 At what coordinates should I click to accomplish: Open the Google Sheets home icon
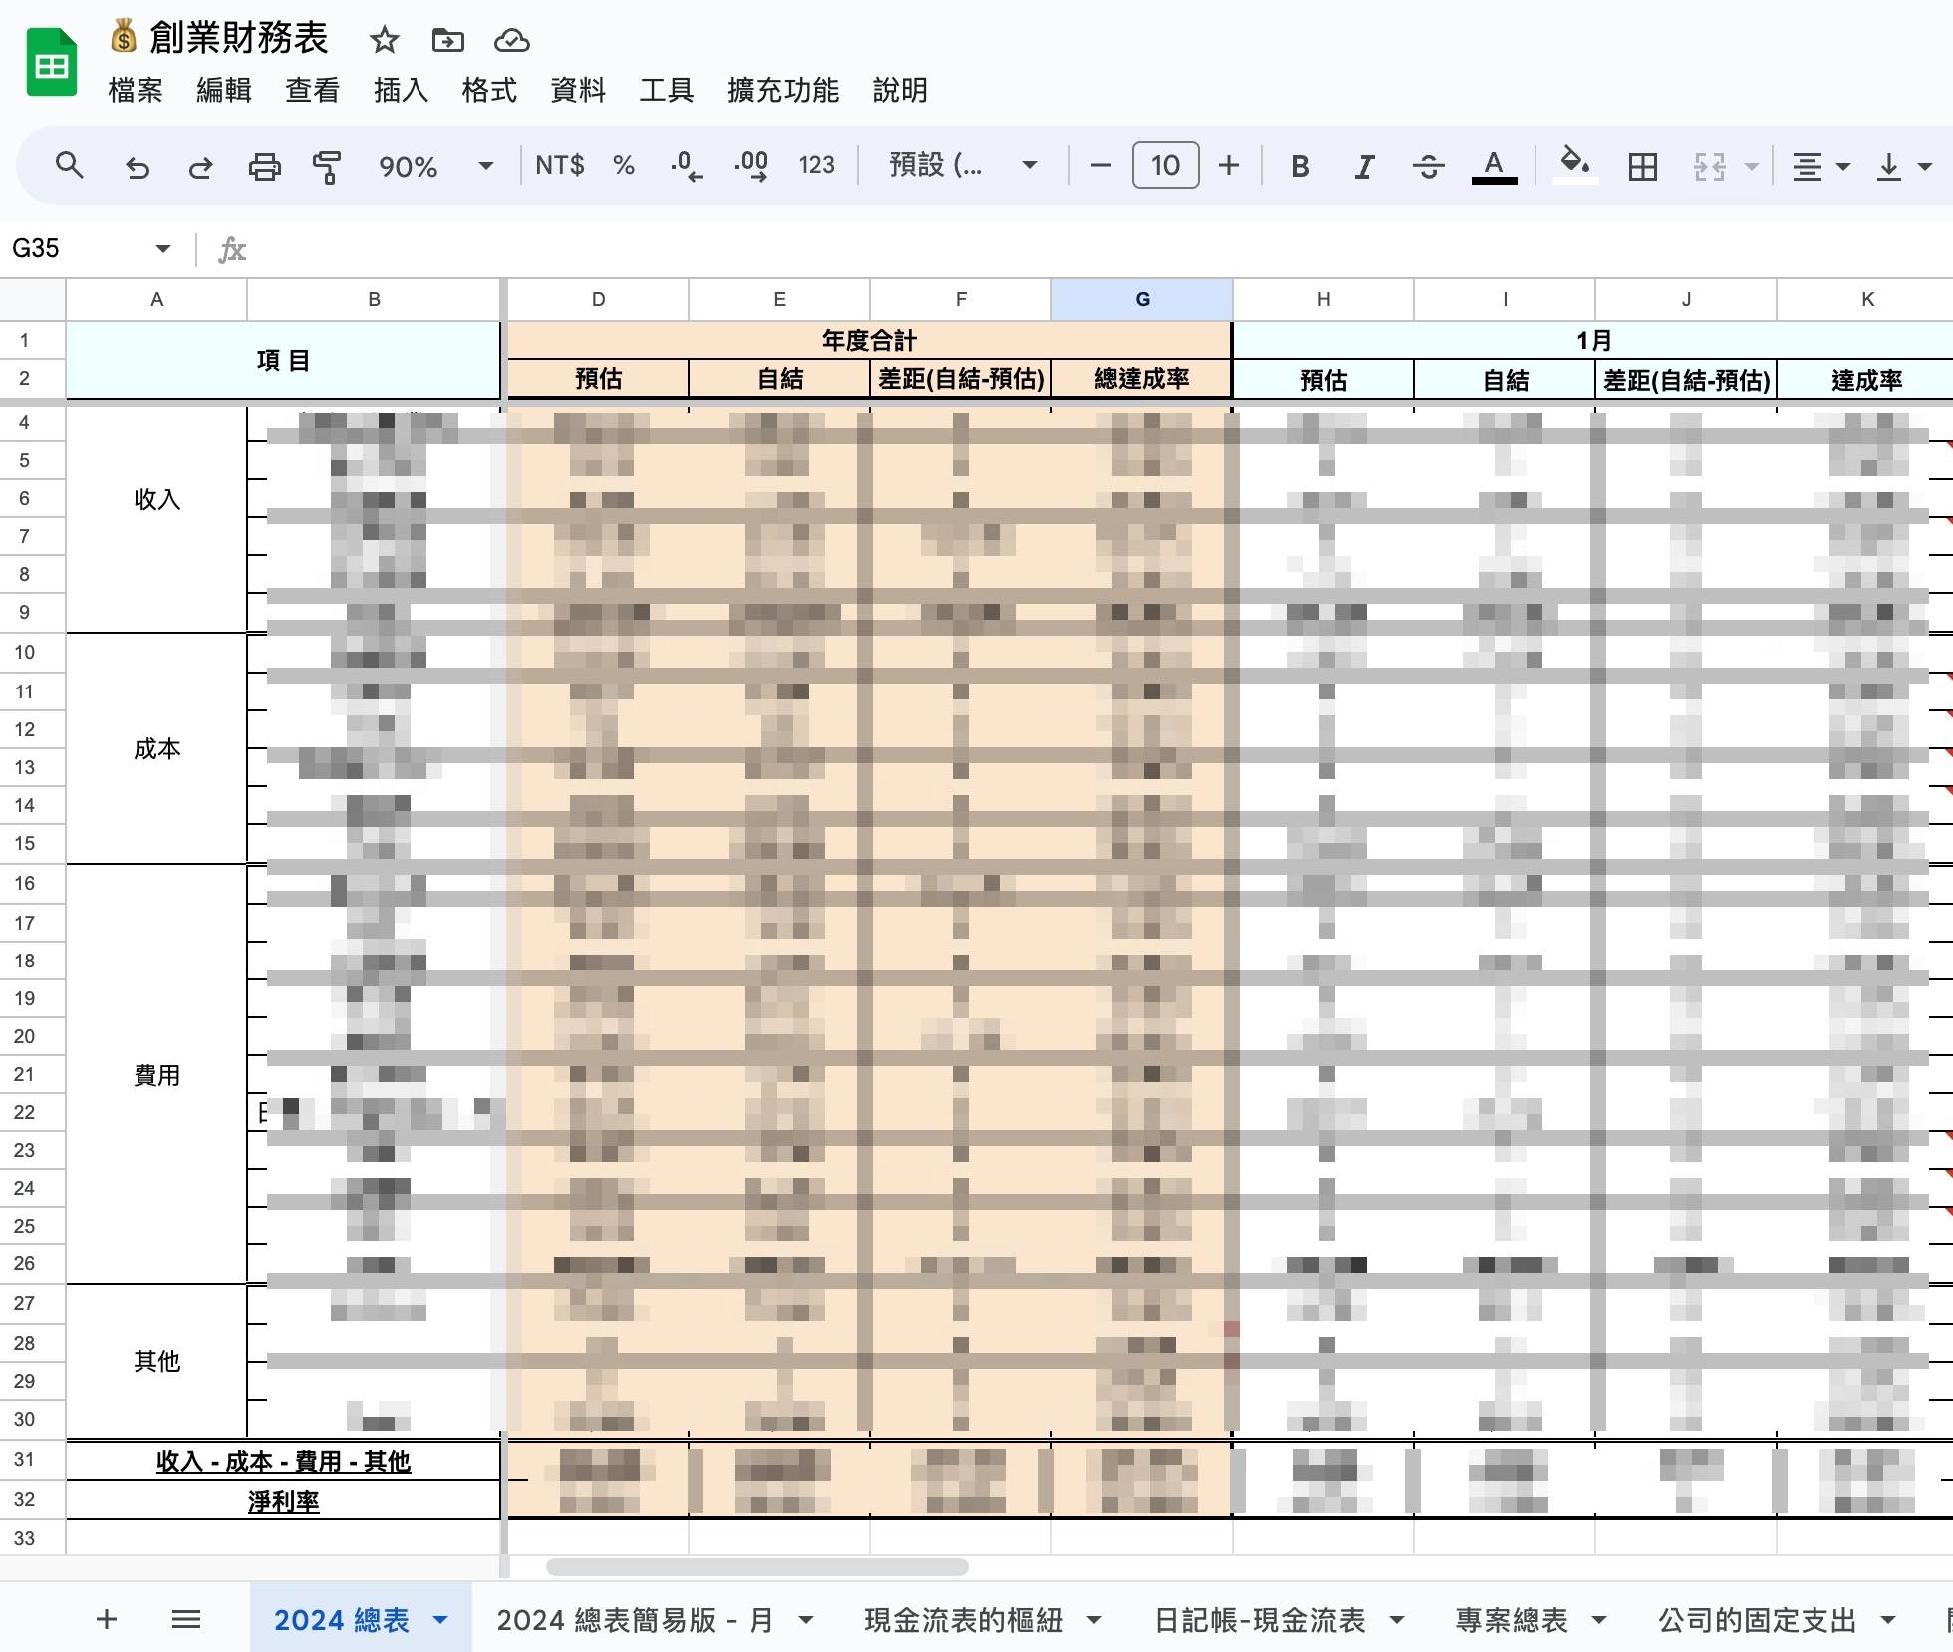coord(51,64)
